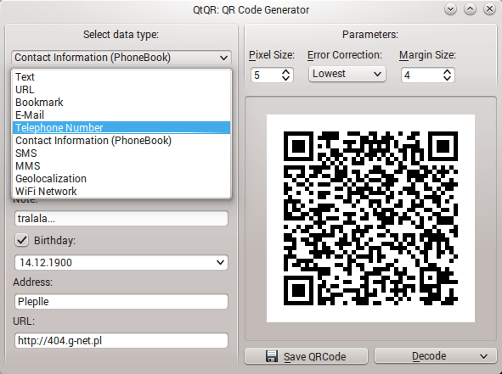Toggle the Birthday checkbox
The image size is (502, 374).
tap(22, 240)
